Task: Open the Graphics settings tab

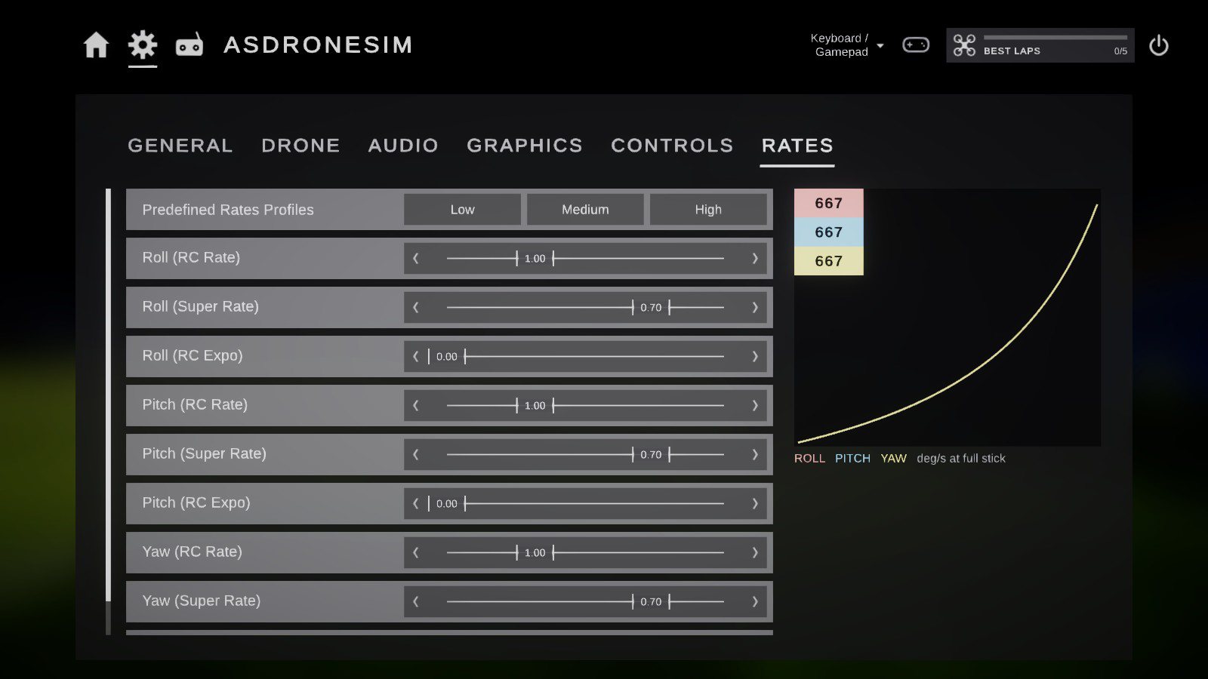Action: (x=525, y=146)
